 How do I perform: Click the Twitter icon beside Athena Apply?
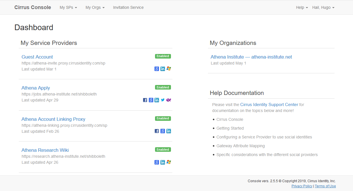(x=163, y=100)
